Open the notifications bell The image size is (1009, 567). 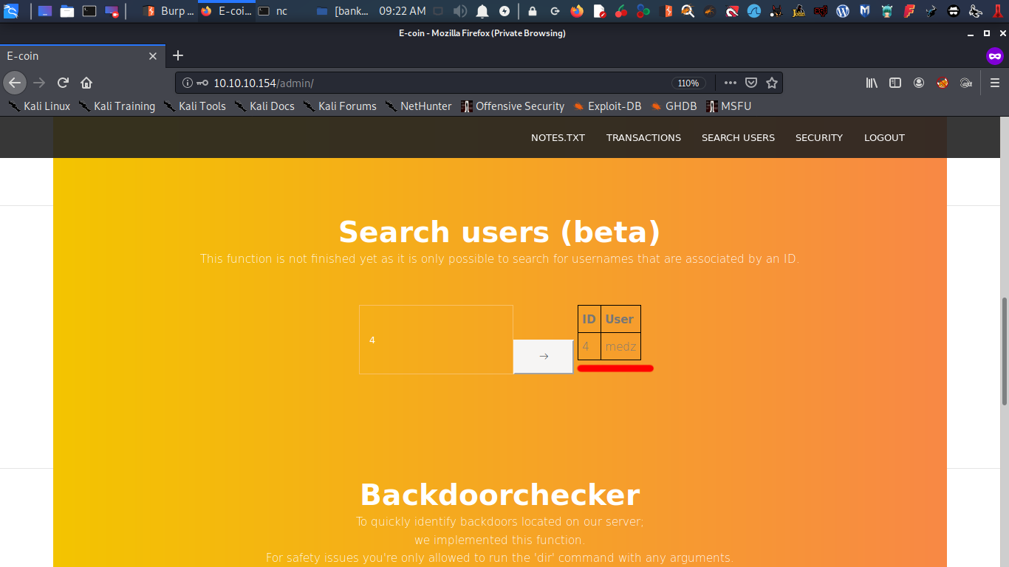482,11
